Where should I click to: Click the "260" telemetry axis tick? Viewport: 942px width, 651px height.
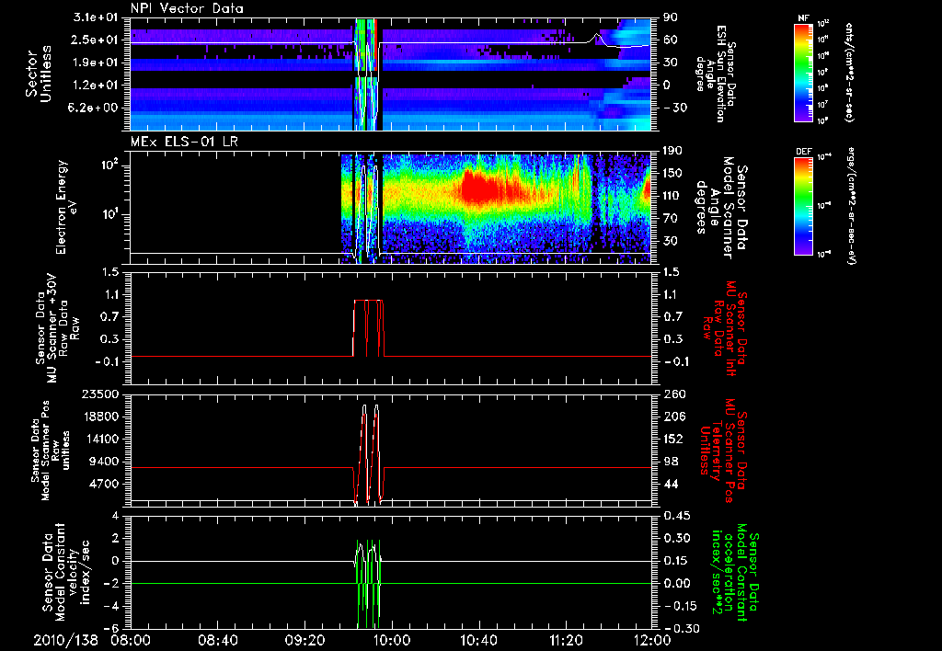(672, 394)
